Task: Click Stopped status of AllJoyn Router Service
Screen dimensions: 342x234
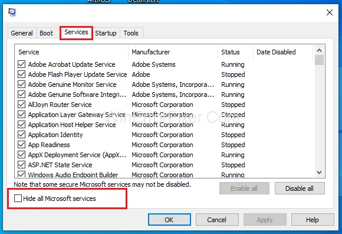Action: coord(233,105)
